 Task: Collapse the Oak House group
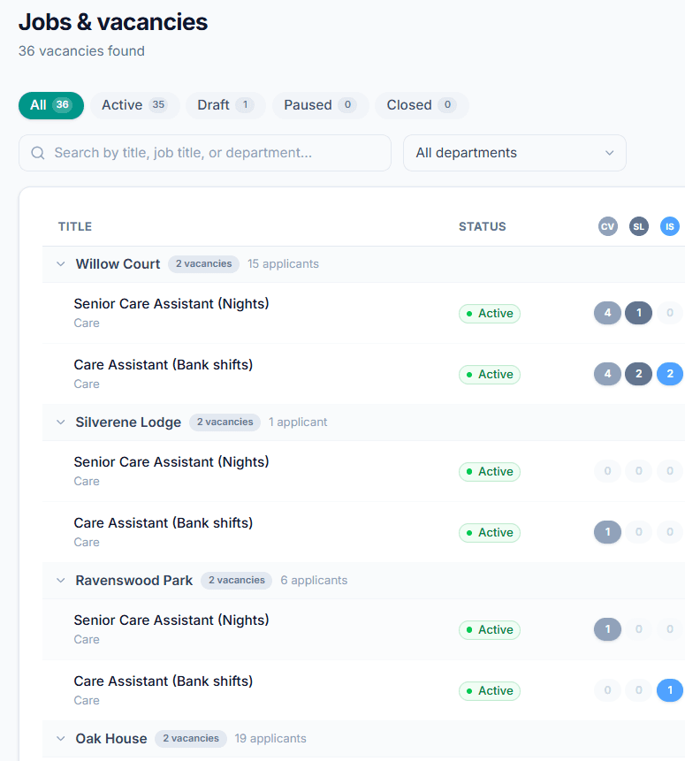click(x=60, y=738)
